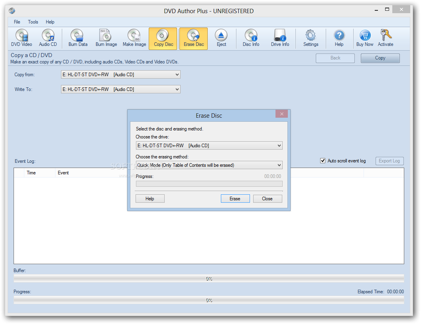421x324 pixels.
Task: Click the Back button
Action: coord(335,58)
